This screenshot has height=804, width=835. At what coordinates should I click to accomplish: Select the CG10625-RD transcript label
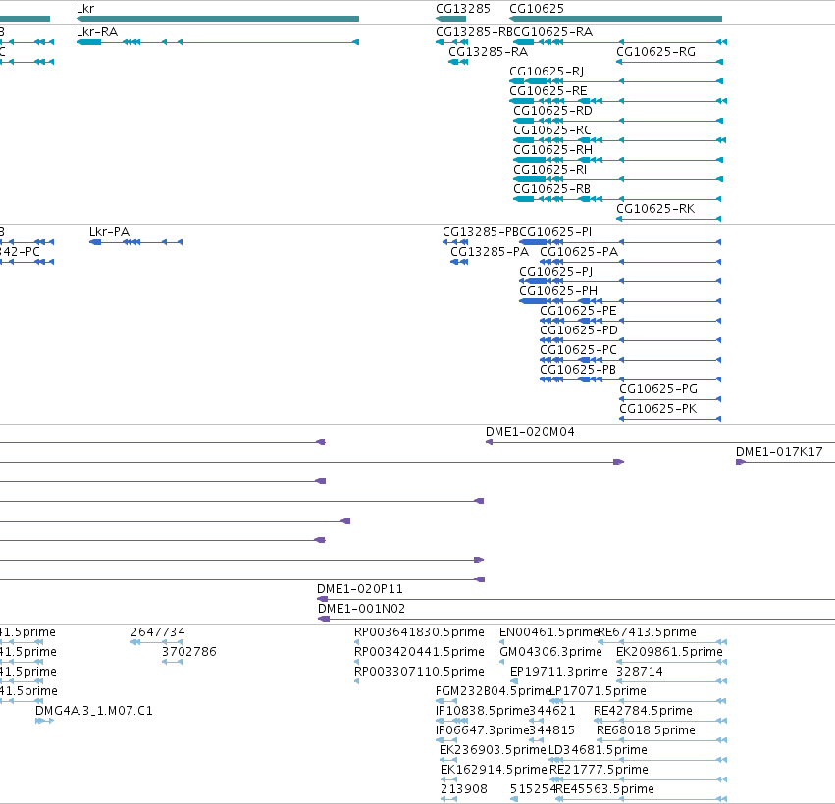coord(552,111)
